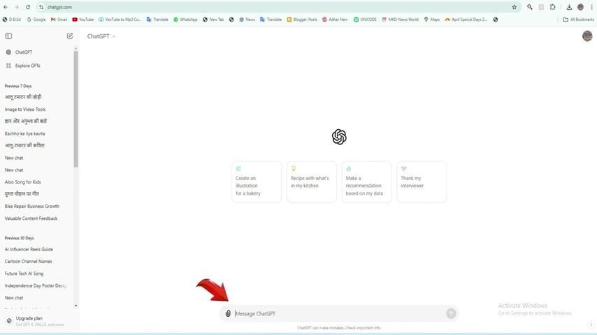Open the Aloo Song for Kids chat

pos(22,182)
